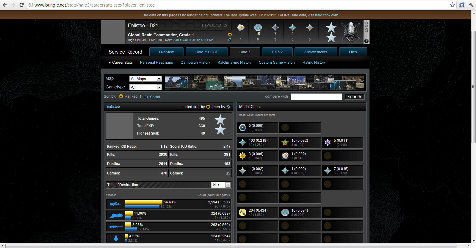The height and width of the screenshot is (248, 476).
Task: Click the double-star medal showing 204 (0.434)
Action: point(243,212)
